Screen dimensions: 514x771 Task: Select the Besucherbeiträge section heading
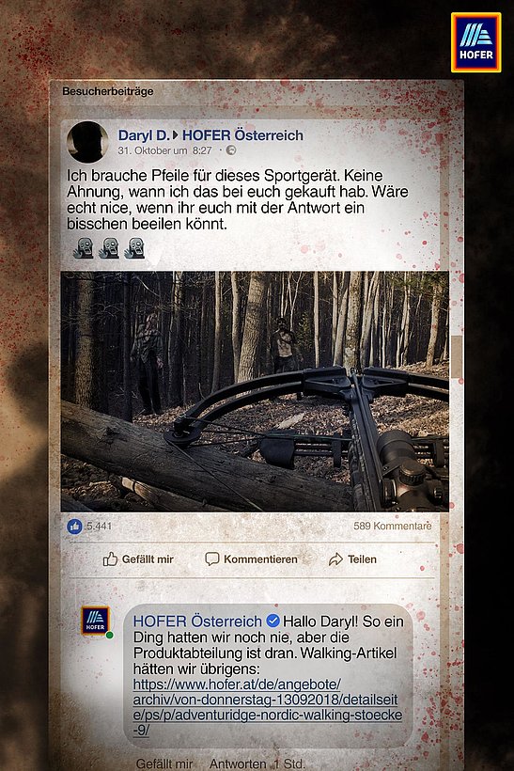pyautogui.click(x=108, y=91)
